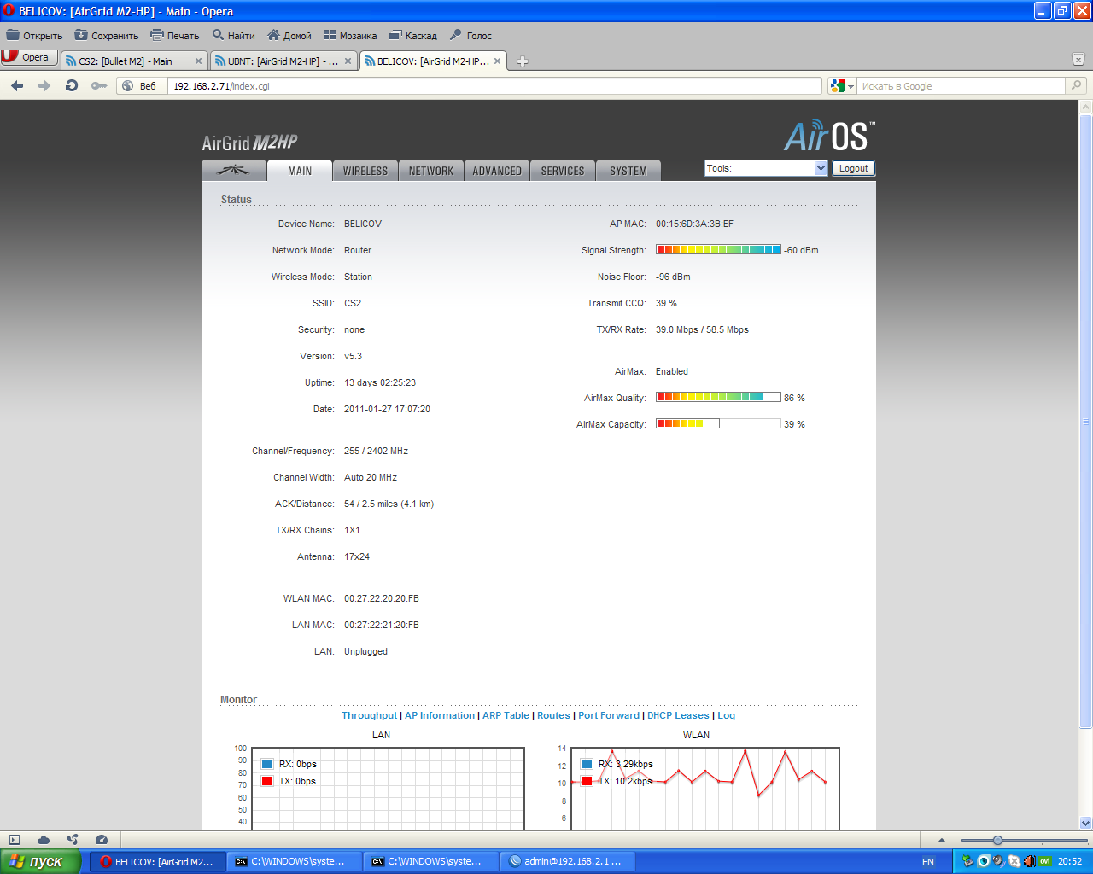The image size is (1093, 874).
Task: Open the Routes link
Action: click(553, 715)
